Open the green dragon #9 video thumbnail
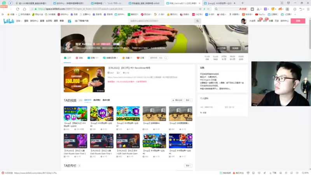Image resolution: width=311 pixels, height=175 pixels. (75, 114)
